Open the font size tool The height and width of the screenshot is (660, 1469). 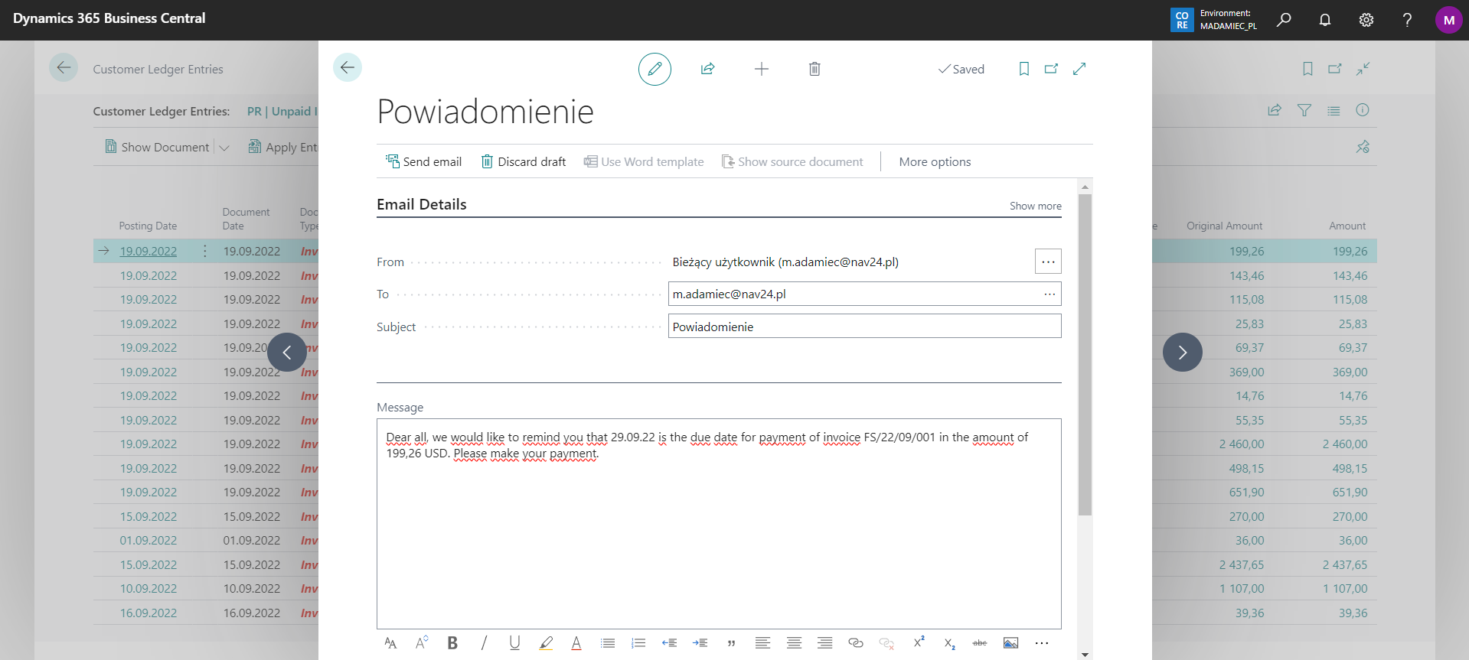click(421, 643)
